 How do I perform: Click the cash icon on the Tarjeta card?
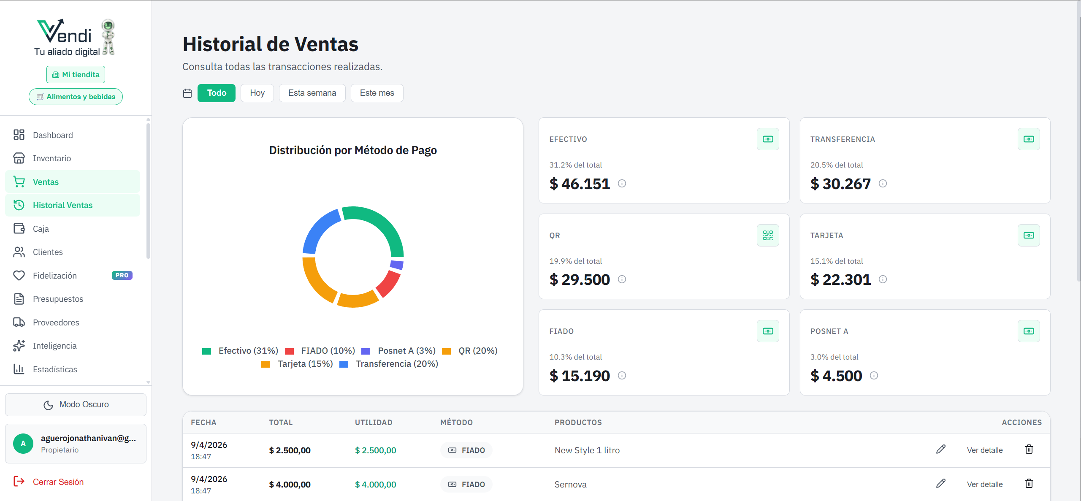click(1029, 235)
